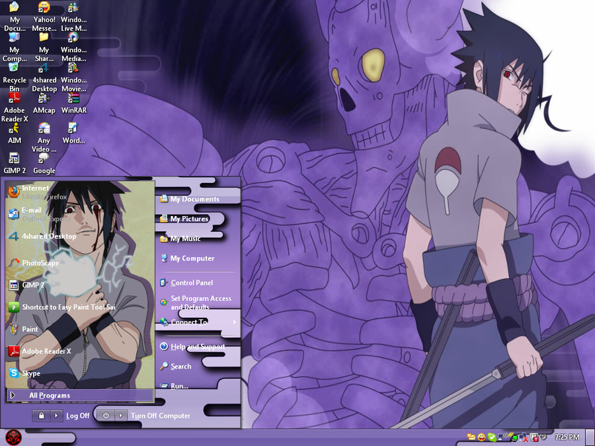Open the Any Video Converter desktop shortcut
The width and height of the screenshot is (595, 446).
[44, 138]
